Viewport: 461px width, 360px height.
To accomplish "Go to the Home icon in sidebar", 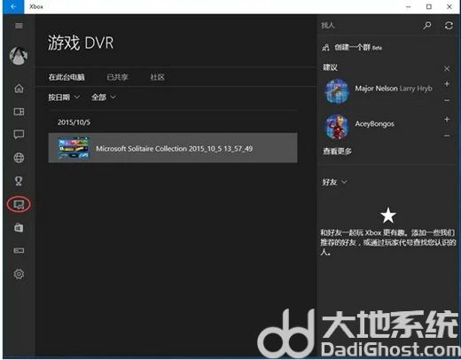I will tap(19, 88).
